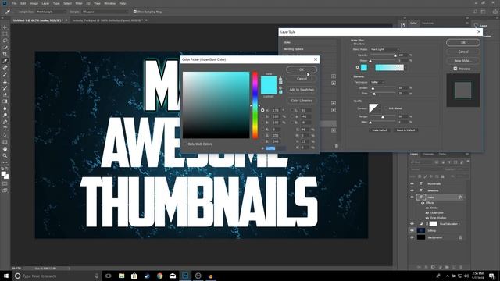The image size is (500, 281).
Task: Hide the Stroke effect in Layers panel
Action: [427, 208]
